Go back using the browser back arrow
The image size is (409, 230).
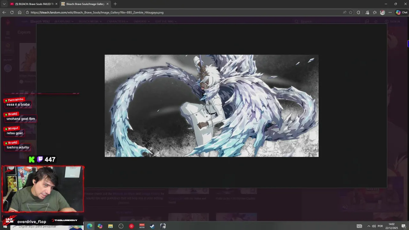point(4,12)
